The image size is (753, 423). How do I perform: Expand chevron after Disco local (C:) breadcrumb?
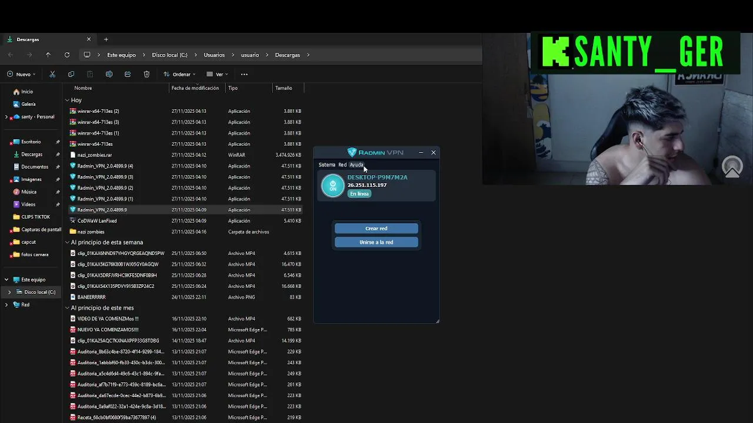point(195,55)
